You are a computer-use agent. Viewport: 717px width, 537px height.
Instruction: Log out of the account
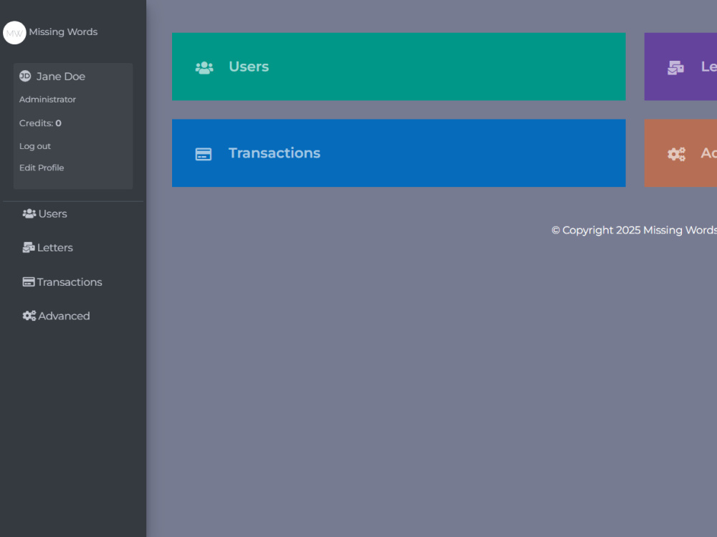coord(34,146)
